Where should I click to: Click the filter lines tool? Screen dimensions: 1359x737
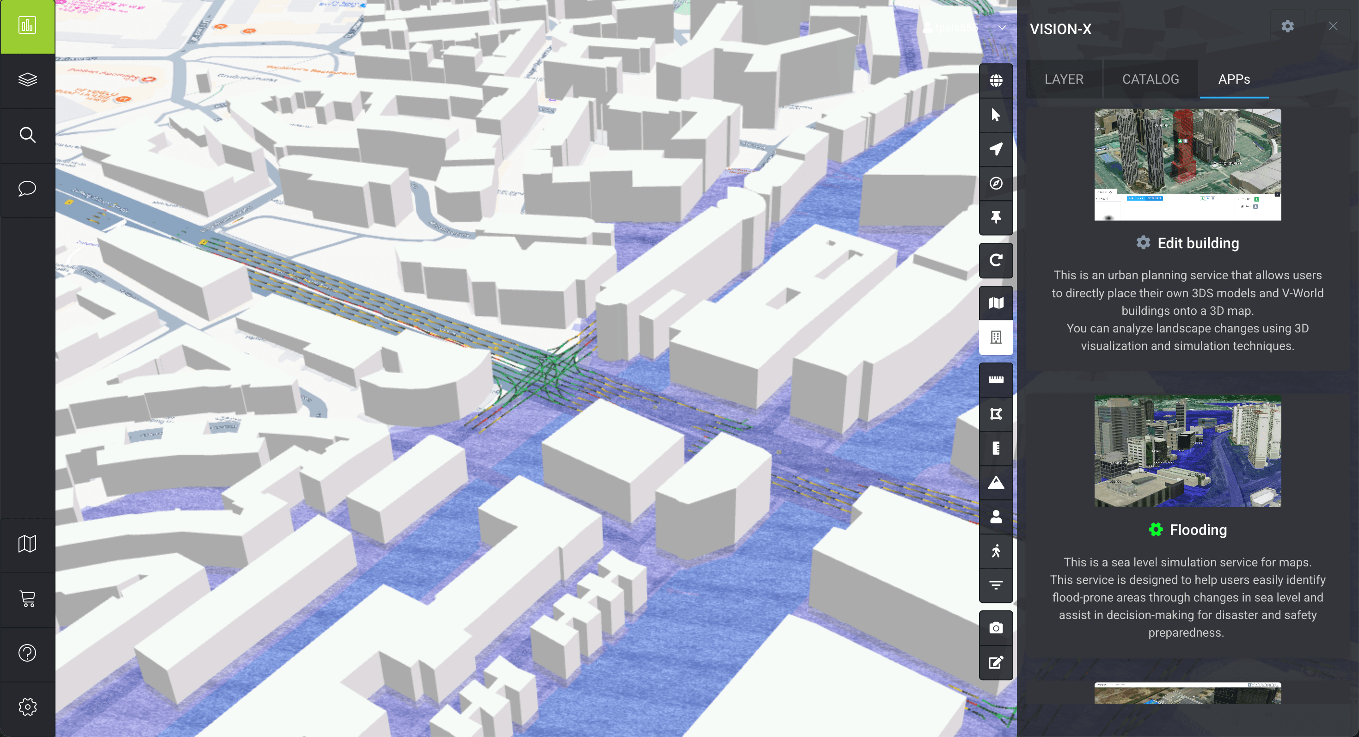click(x=996, y=585)
